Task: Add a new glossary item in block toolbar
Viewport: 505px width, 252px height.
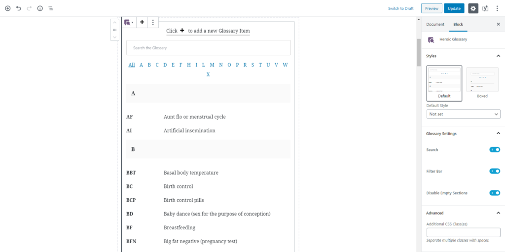Action: [142, 22]
